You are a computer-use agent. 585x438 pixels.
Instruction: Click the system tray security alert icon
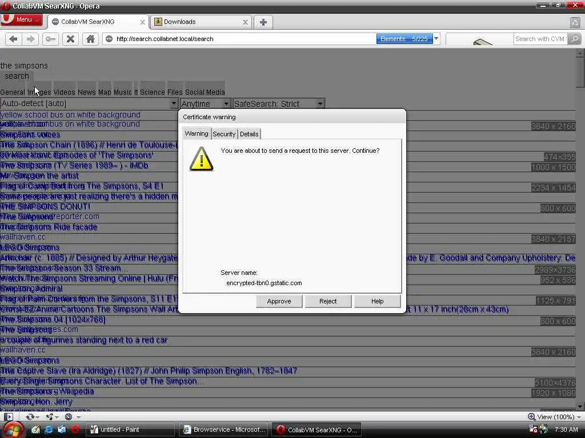533,429
